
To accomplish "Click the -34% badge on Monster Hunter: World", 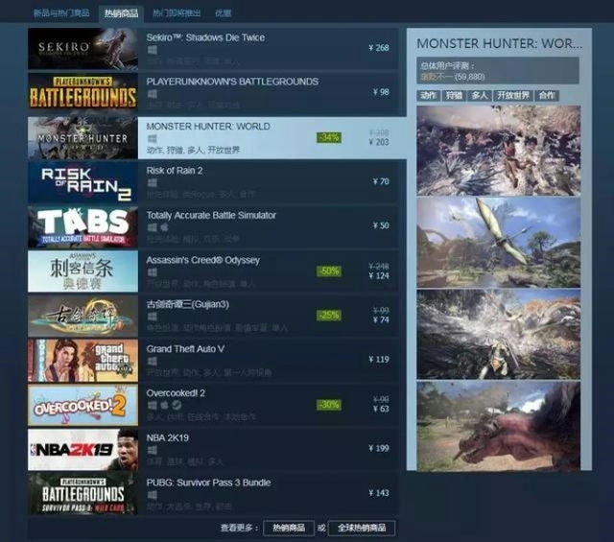I will point(329,138).
